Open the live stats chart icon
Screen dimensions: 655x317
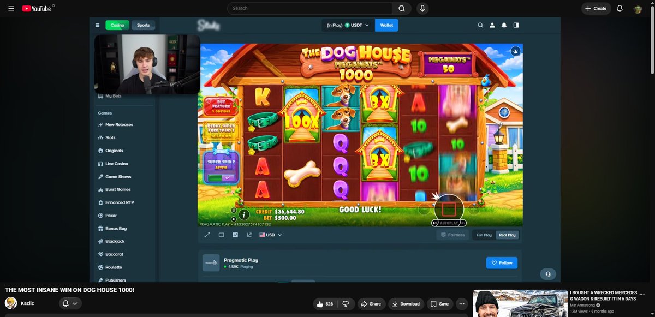(x=235, y=235)
